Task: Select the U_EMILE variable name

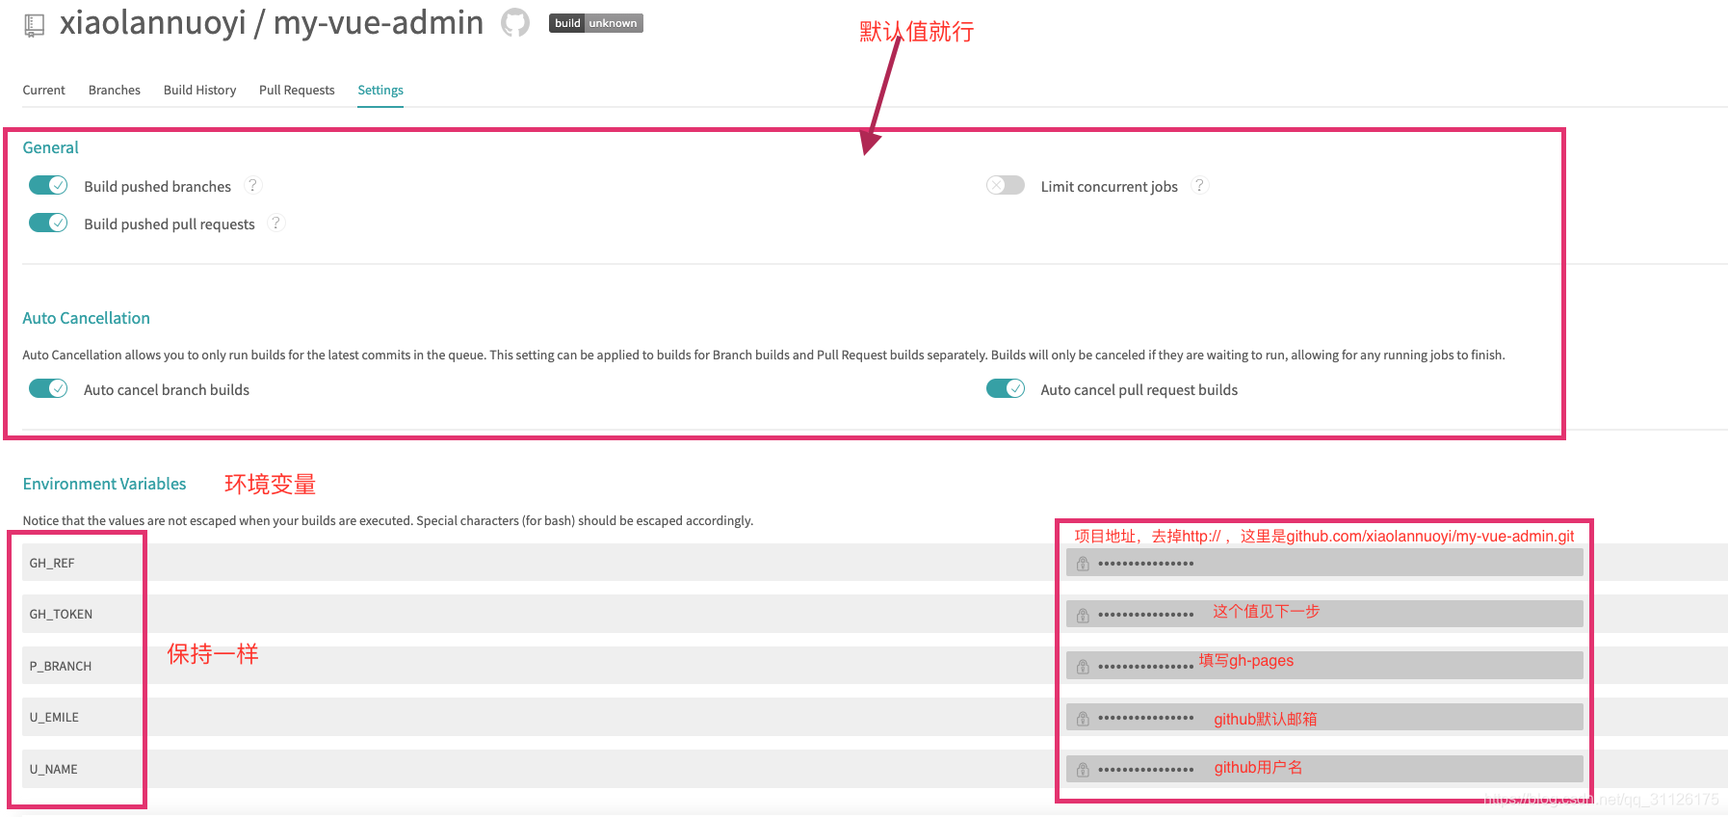Action: [x=54, y=718]
